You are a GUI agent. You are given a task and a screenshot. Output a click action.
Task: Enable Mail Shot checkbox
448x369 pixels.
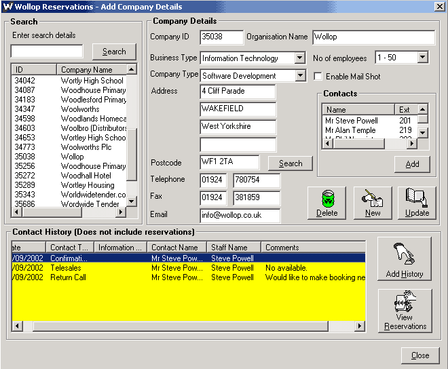pos(318,77)
